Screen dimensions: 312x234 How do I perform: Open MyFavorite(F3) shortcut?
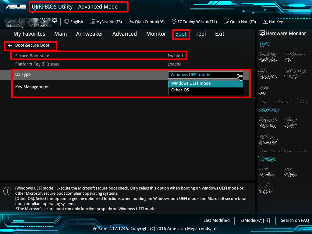(106, 22)
